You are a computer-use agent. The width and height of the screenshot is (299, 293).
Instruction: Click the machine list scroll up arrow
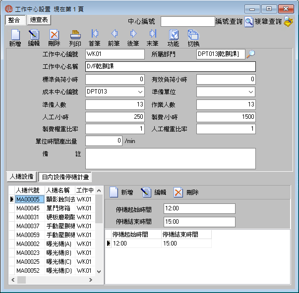click(99, 191)
